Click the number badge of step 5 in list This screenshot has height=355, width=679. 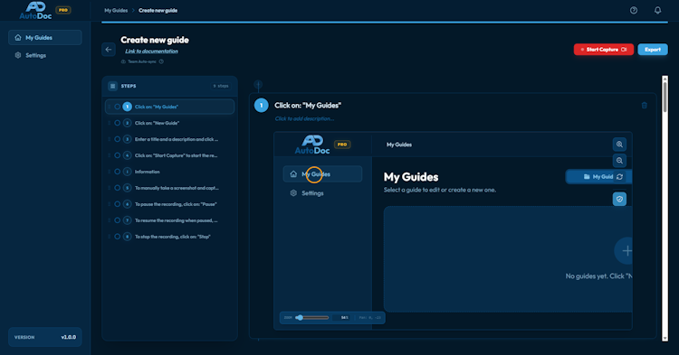click(x=127, y=188)
